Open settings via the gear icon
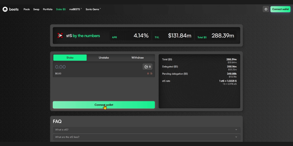Image resolution: width=293 pixels, height=146 pixels. point(266,9)
